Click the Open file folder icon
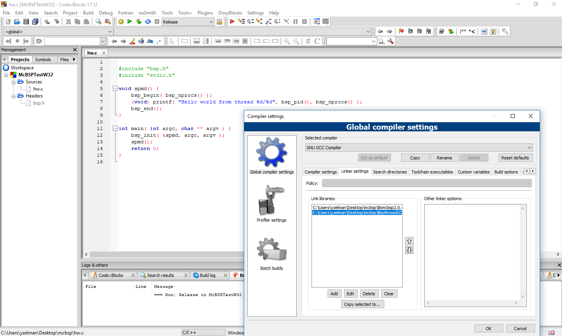The width and height of the screenshot is (562, 336). [x=17, y=22]
